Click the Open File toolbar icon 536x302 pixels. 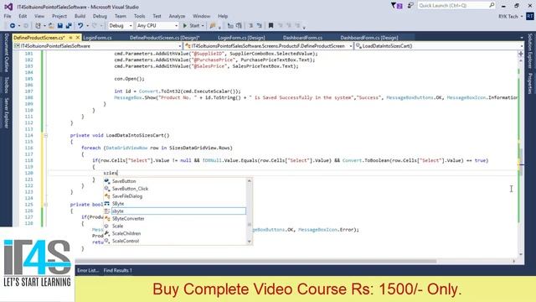coord(51,26)
